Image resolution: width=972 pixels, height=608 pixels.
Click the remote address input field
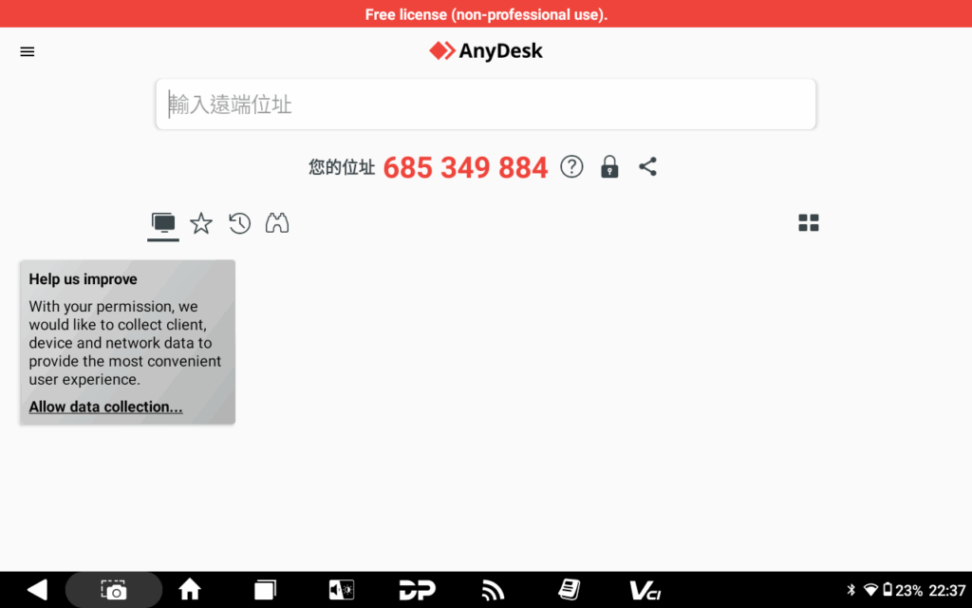click(x=485, y=104)
